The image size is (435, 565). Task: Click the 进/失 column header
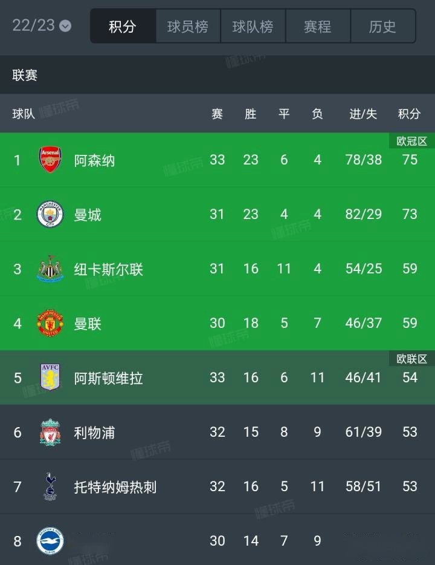tap(363, 114)
